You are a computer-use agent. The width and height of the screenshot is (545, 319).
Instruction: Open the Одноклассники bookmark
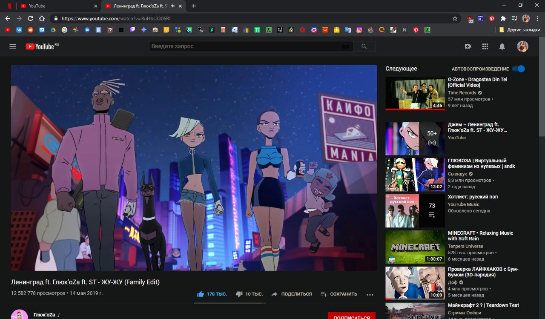(x=370, y=30)
